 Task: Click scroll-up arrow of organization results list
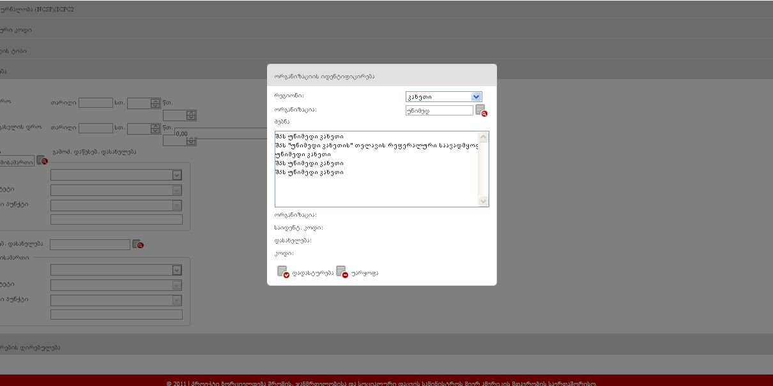click(x=484, y=137)
